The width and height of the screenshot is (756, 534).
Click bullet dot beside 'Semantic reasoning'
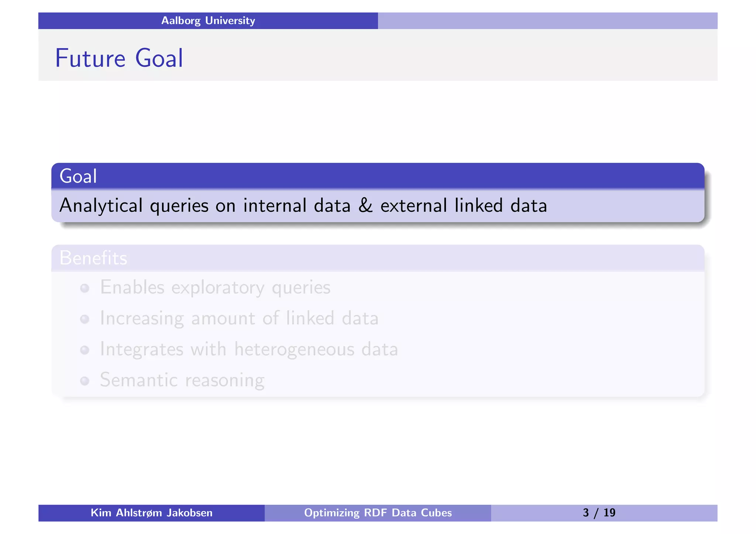[85, 381]
